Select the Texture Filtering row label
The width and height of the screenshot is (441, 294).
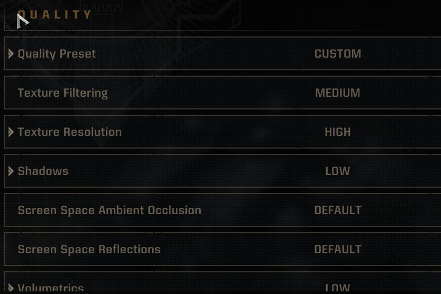[x=62, y=93]
